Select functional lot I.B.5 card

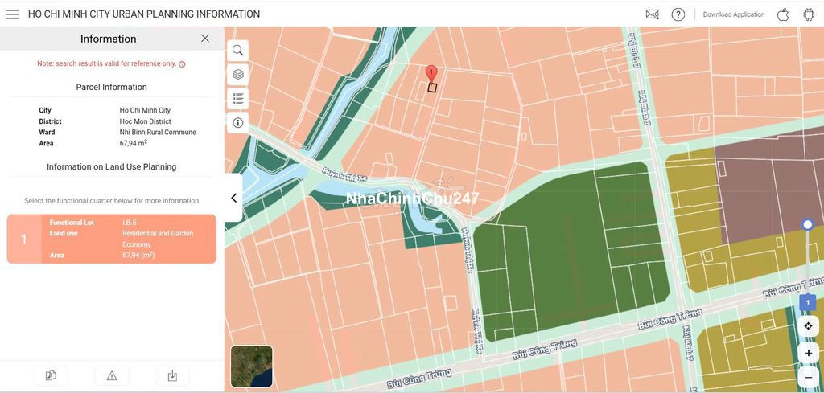[112, 239]
